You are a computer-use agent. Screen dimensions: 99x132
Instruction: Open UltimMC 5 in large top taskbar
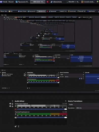[x=73, y=2]
